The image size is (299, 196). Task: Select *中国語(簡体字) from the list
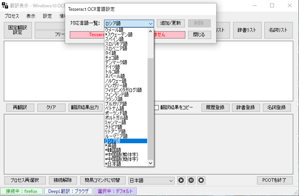[126, 159]
